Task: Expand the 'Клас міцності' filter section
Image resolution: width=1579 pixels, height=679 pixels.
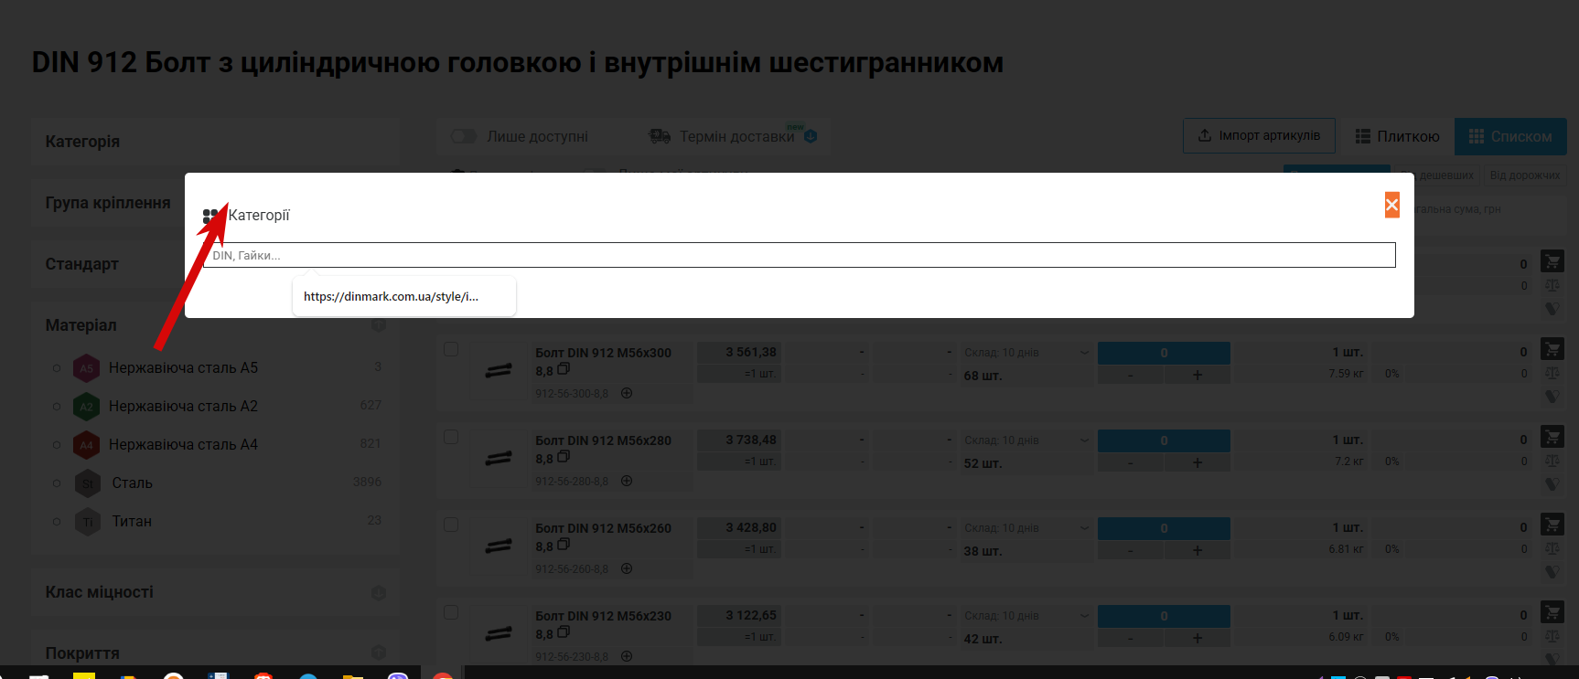Action: [x=215, y=592]
